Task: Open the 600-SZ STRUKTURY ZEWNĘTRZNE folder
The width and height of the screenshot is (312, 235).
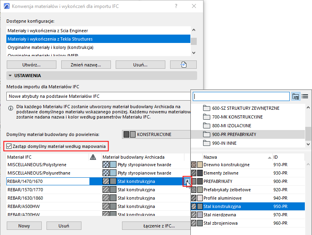Action: (248, 108)
